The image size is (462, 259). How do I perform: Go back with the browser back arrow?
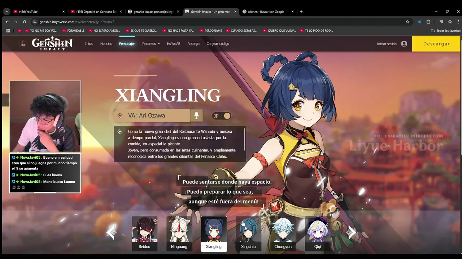7,22
